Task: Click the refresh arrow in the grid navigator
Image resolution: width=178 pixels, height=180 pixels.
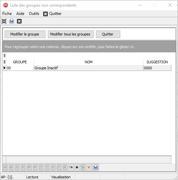Action: (x=71, y=167)
